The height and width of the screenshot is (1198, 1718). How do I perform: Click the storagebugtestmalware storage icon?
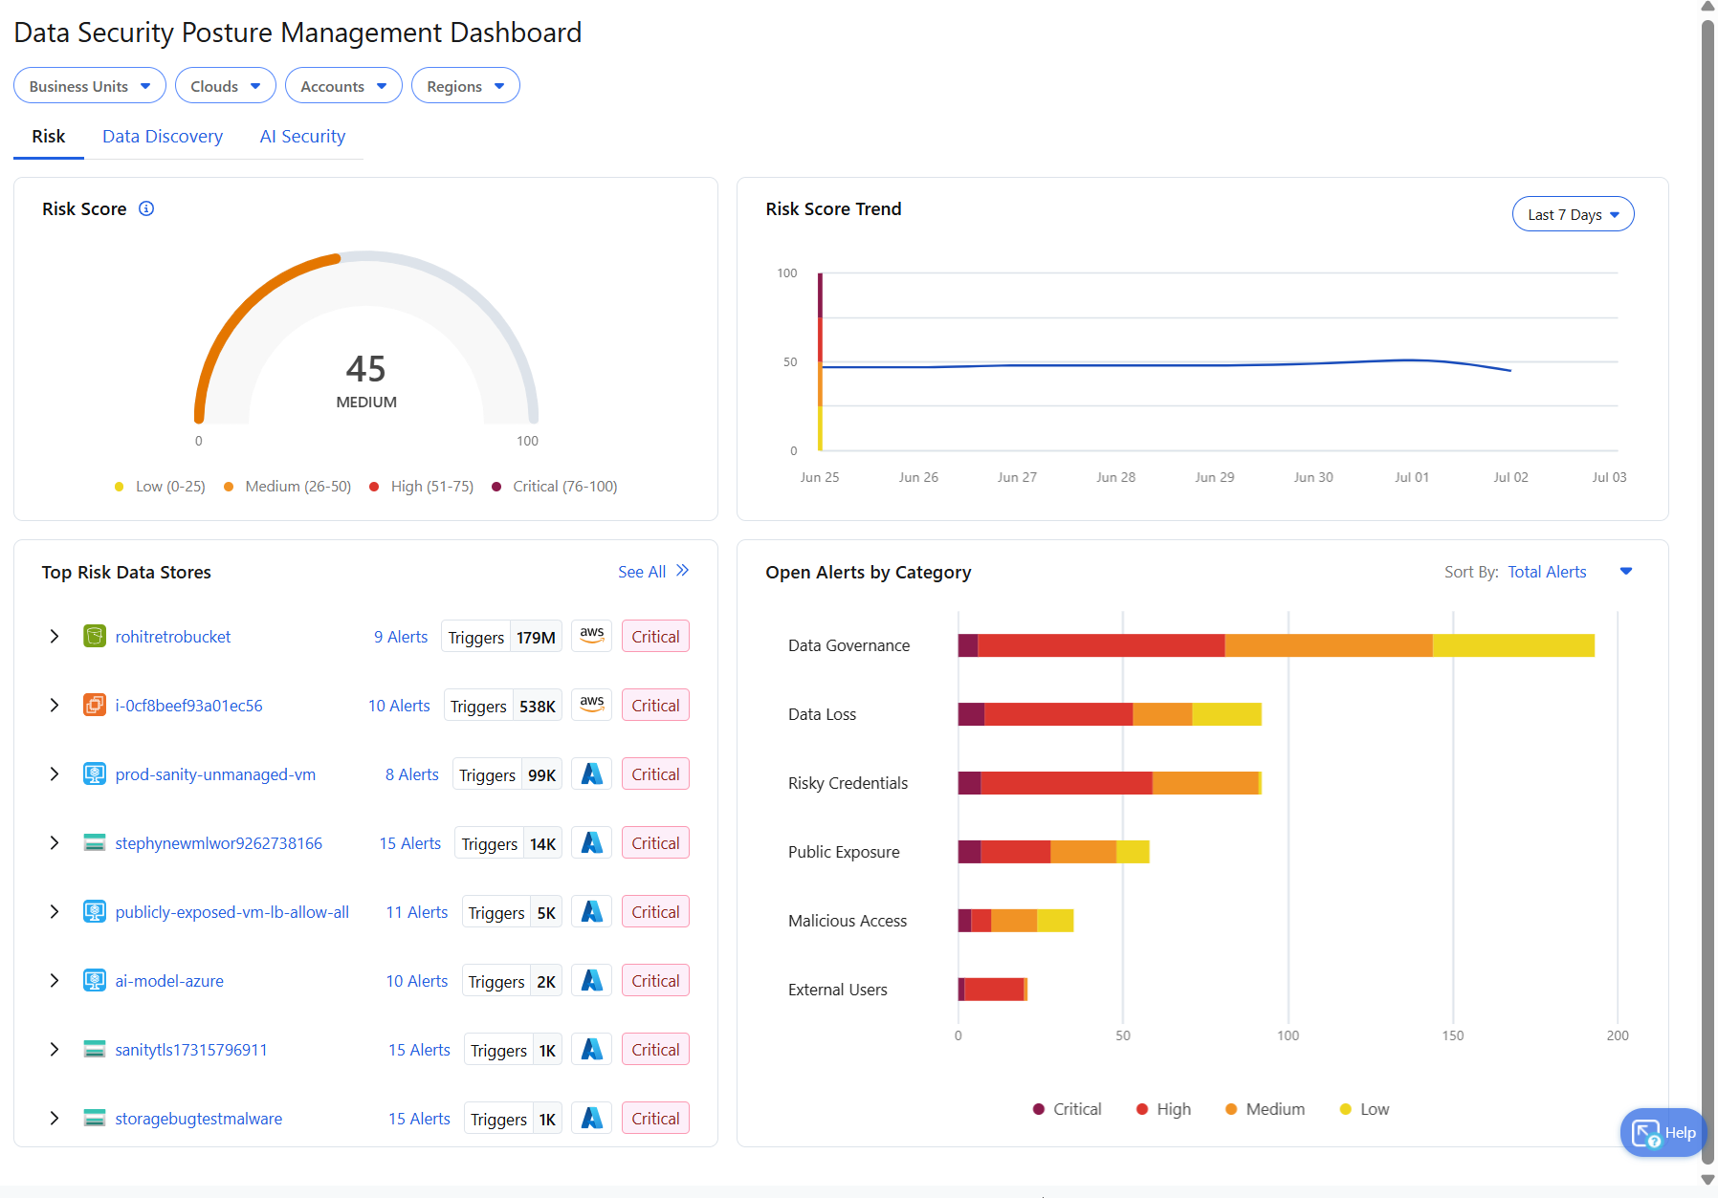click(x=95, y=1119)
